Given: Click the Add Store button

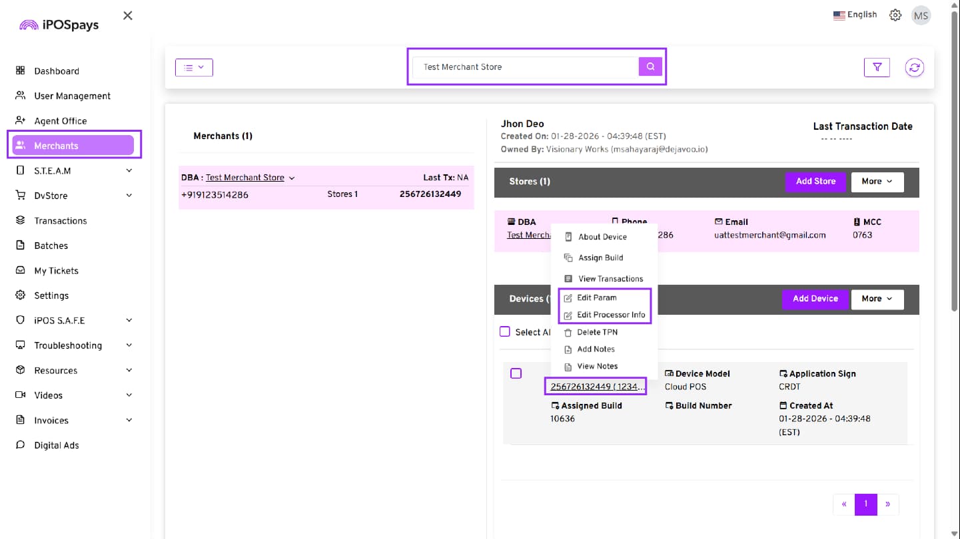Looking at the screenshot, I should 815,182.
